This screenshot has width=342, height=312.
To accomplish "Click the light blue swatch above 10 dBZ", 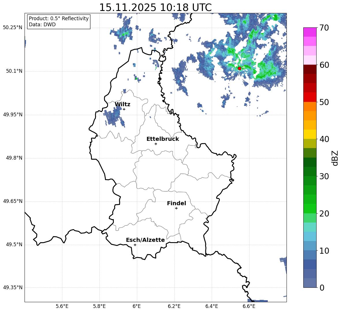I will tap(310, 246).
